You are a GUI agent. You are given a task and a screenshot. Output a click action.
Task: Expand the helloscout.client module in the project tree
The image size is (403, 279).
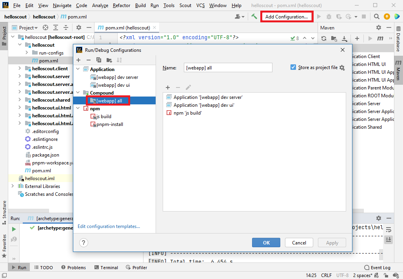[x=20, y=69]
